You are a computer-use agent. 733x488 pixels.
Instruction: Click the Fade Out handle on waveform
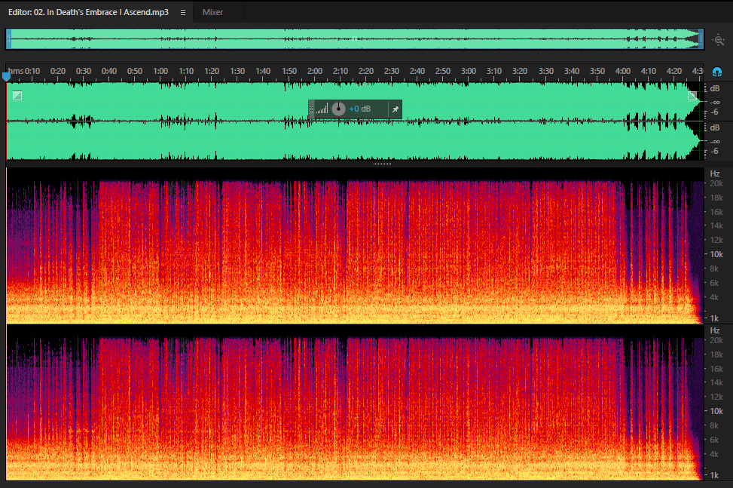[692, 96]
